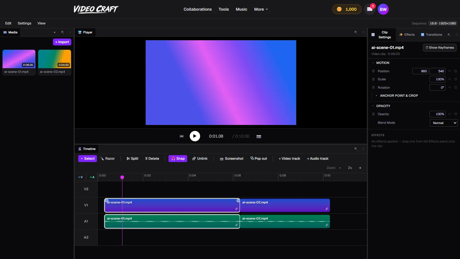Screen dimensions: 460x259
Task: Open the notifications folder icon
Action: 370,9
